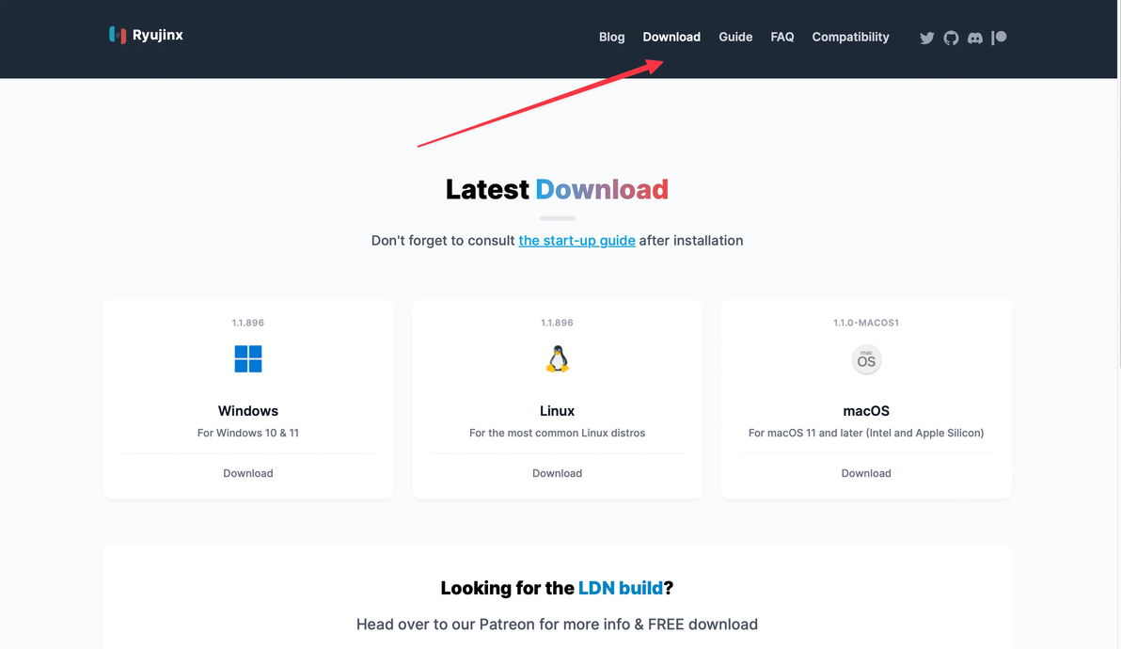Click 'For the most common Linux distros'
This screenshot has height=649, width=1121.
(557, 434)
